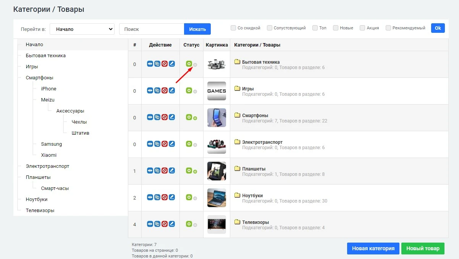Open the edit pencil icon for Бытовая техника
This screenshot has width=459, height=259.
pos(171,64)
